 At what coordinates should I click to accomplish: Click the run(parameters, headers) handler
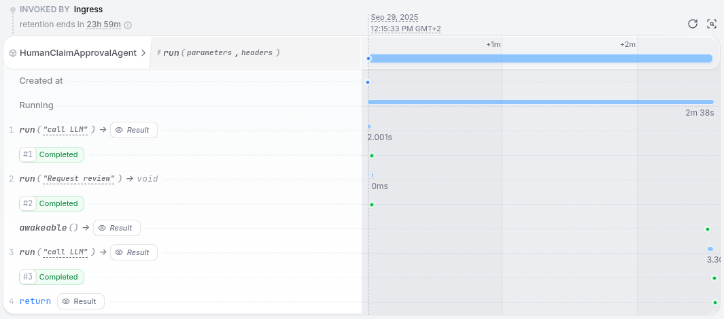click(218, 52)
